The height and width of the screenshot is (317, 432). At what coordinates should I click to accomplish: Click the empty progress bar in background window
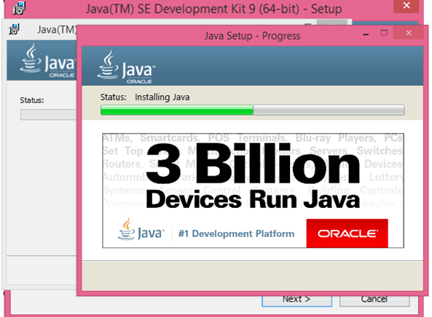point(49,115)
